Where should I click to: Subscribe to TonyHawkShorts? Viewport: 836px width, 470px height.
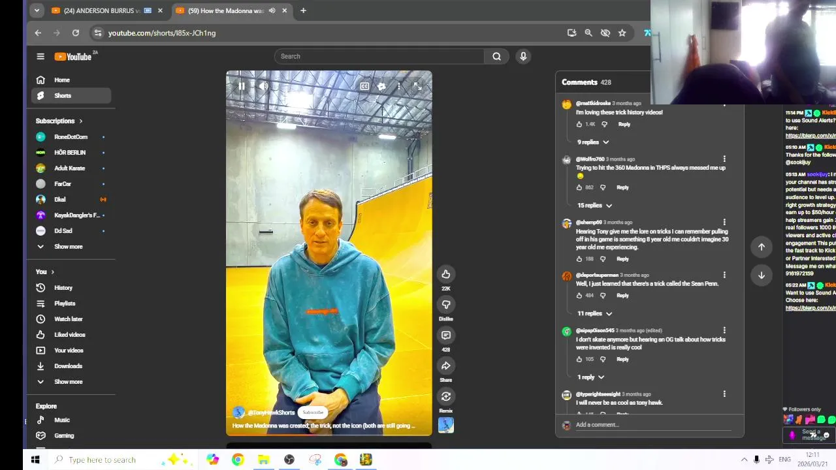[x=313, y=413]
